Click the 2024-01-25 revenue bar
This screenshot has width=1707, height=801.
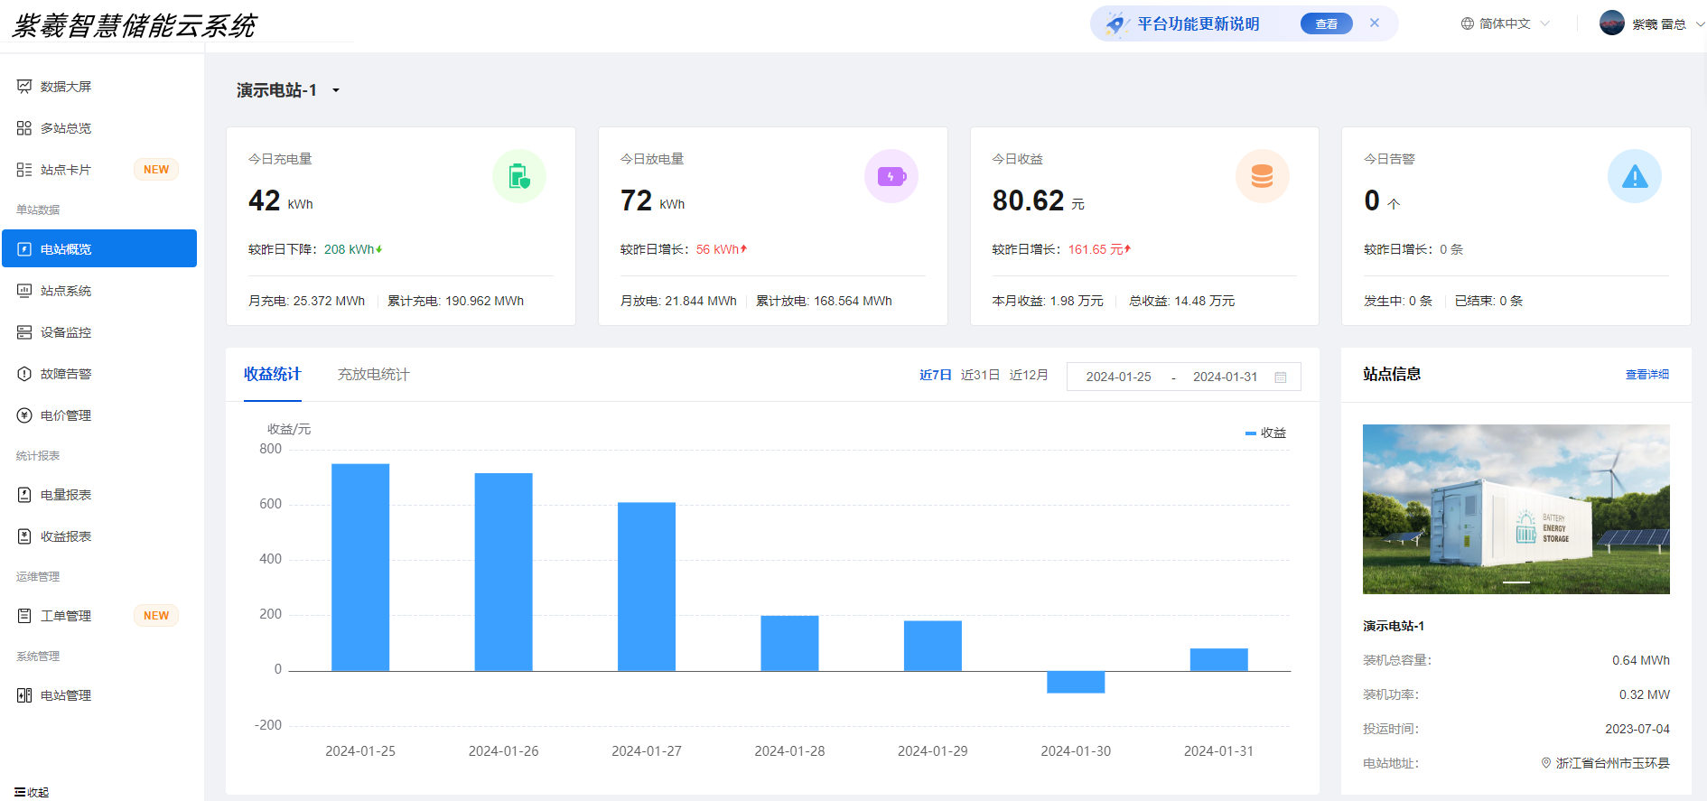(x=360, y=567)
